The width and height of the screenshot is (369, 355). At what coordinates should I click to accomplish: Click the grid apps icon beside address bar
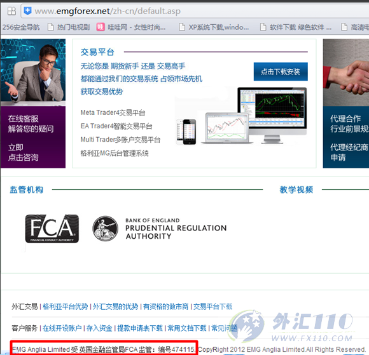tap(11, 11)
